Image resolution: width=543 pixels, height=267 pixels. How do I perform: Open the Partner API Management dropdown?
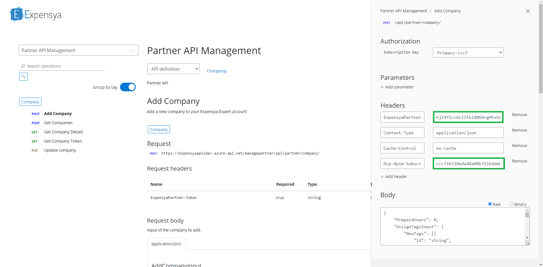(78, 50)
